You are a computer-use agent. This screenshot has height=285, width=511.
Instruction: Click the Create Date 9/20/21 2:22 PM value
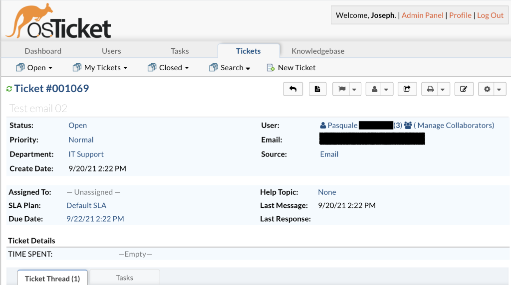97,168
